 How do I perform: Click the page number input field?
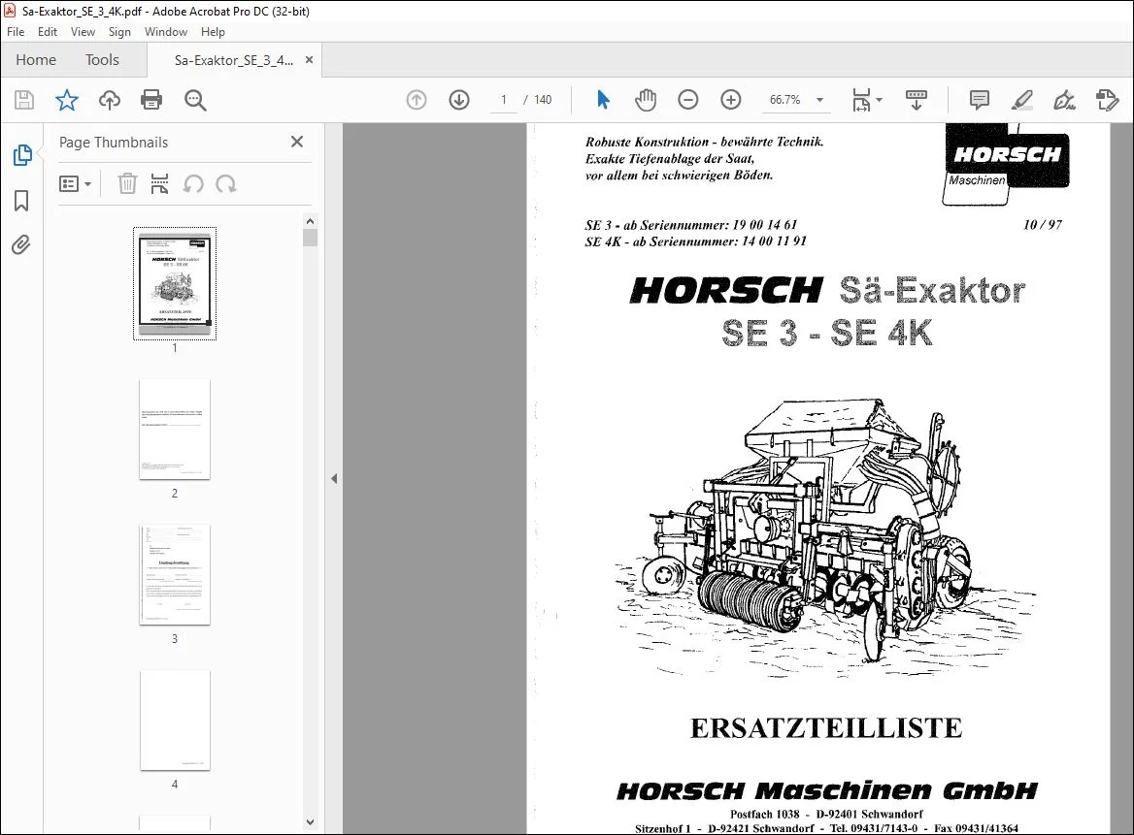click(503, 100)
